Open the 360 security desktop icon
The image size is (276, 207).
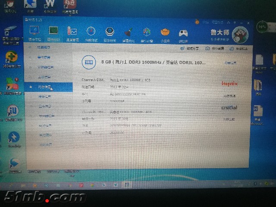coord(11,59)
